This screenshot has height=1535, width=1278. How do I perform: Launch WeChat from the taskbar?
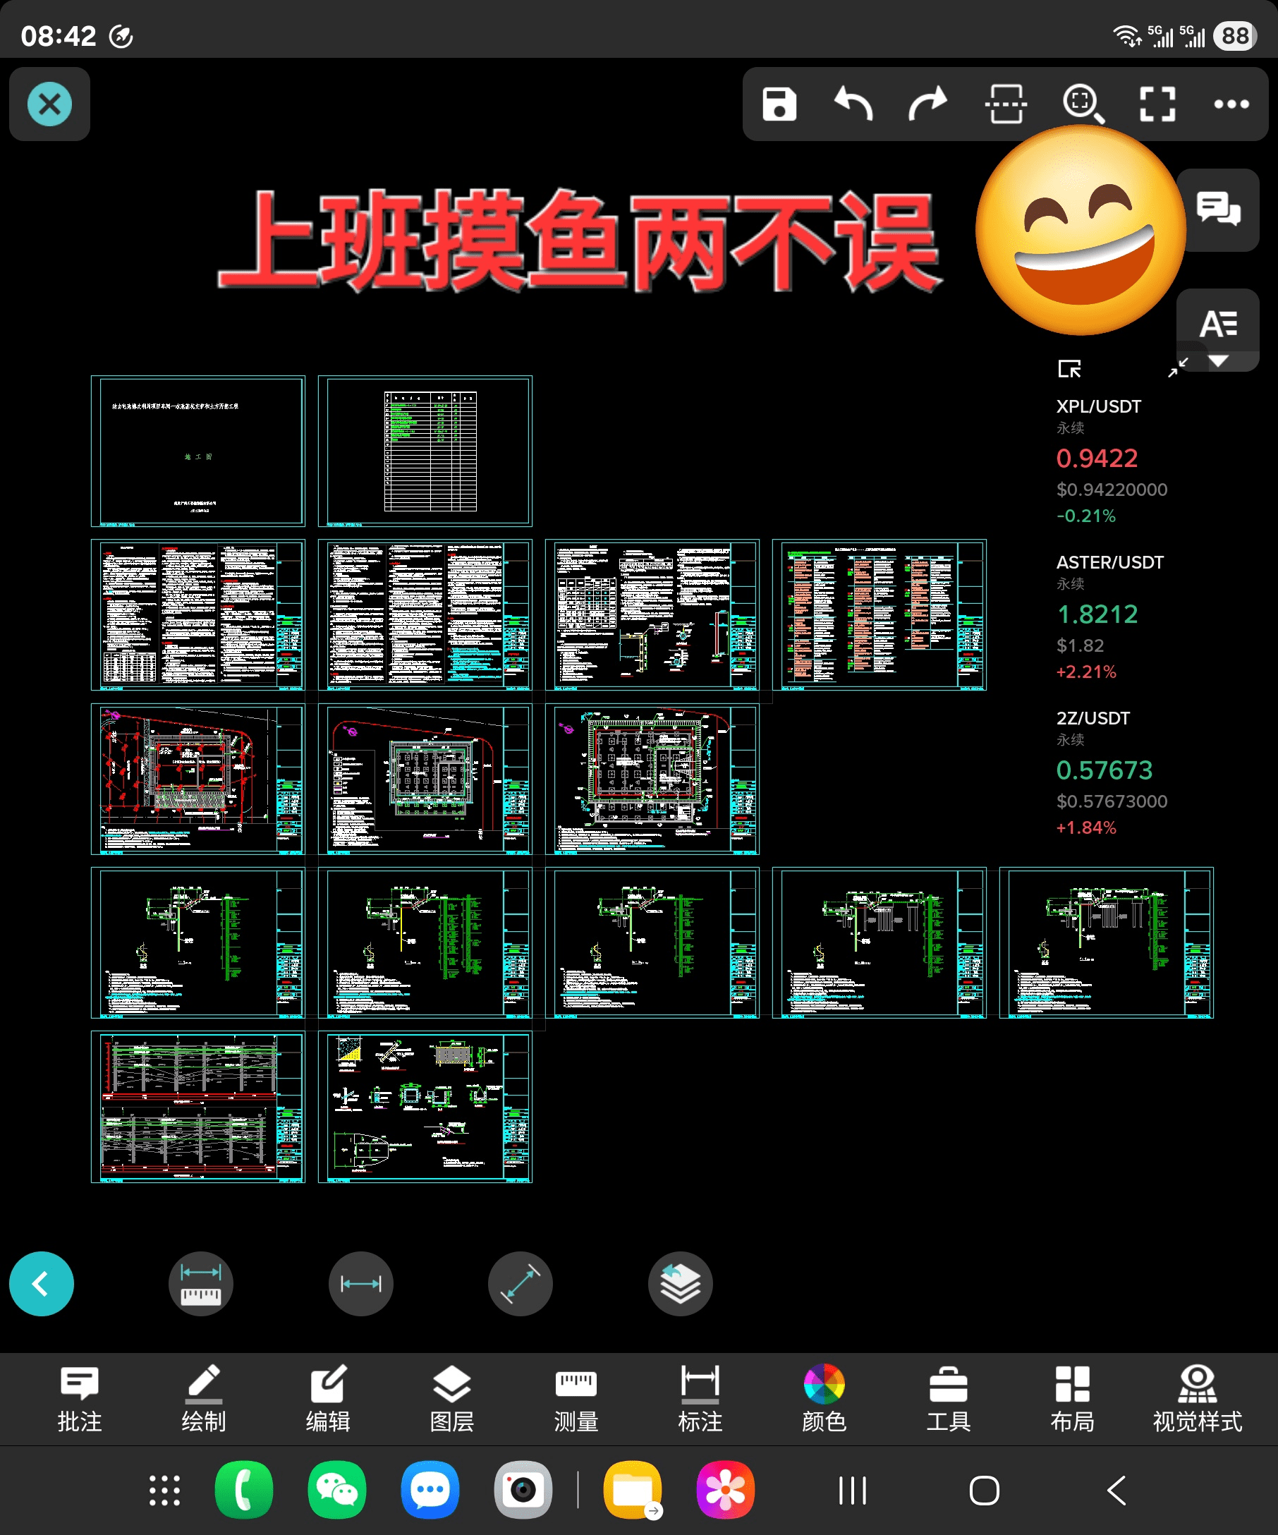337,1490
